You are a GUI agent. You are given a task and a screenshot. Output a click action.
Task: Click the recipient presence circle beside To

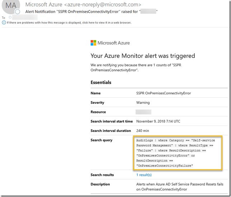(x=10, y=17)
